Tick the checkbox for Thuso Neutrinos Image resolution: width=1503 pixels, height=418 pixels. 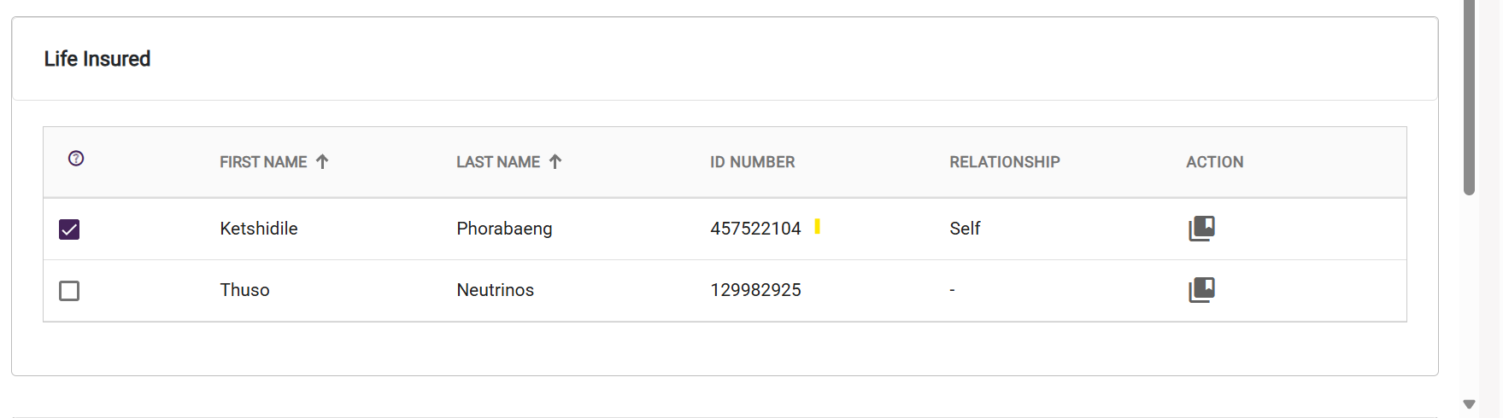click(69, 291)
